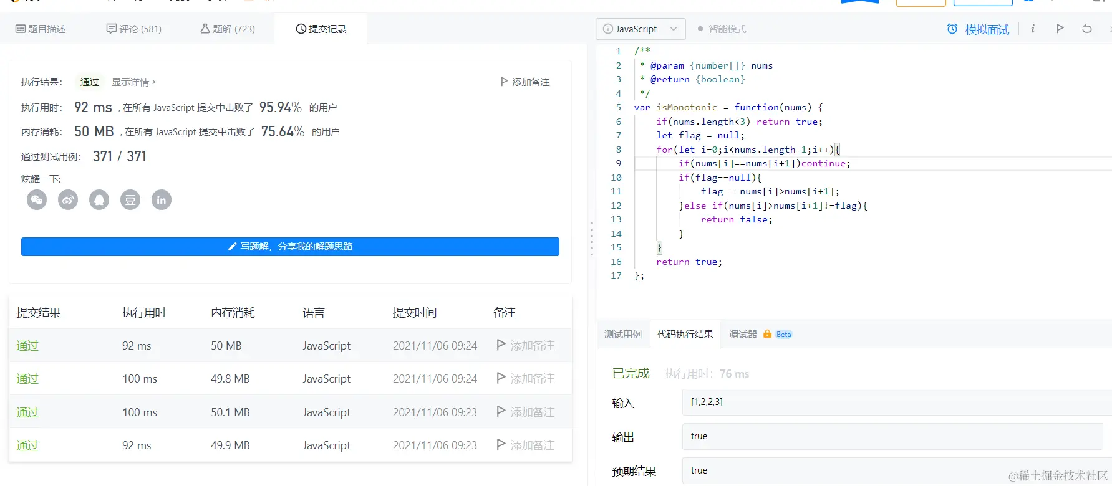Image resolution: width=1112 pixels, height=486 pixels.
Task: Add note to the 49.8 MB submission
Action: 526,378
